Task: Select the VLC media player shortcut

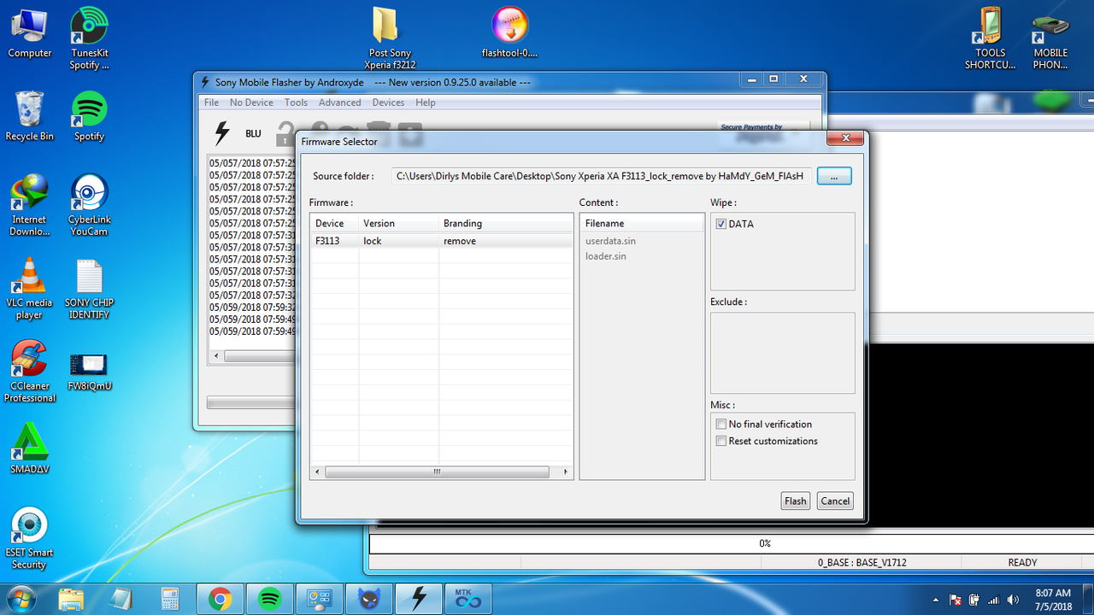Action: [29, 288]
